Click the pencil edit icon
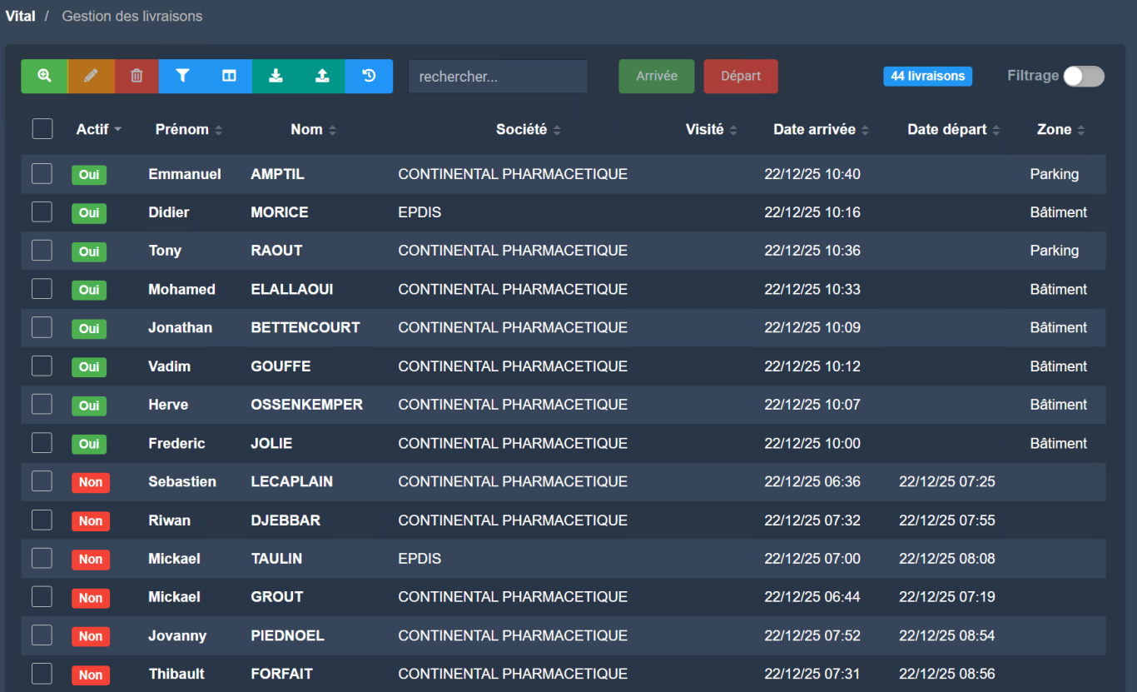This screenshot has width=1137, height=692. pyautogui.click(x=91, y=76)
